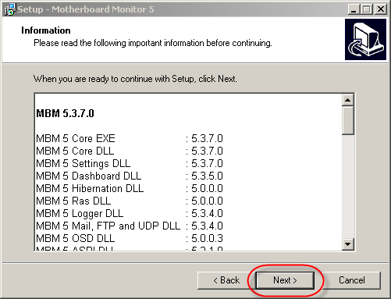Image resolution: width=391 pixels, height=299 pixels.
Task: Select the 'MBM 5 Settings DLL' line
Action: [130, 163]
